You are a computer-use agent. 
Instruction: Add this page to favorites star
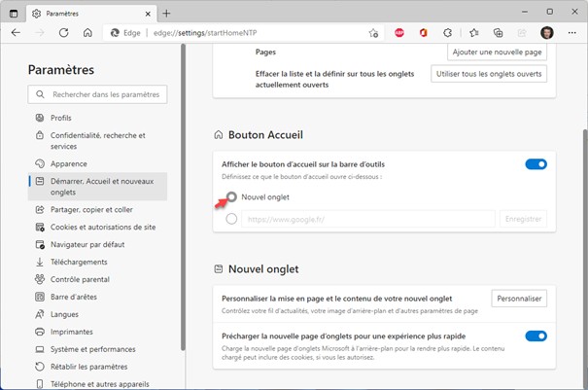pyautogui.click(x=373, y=33)
